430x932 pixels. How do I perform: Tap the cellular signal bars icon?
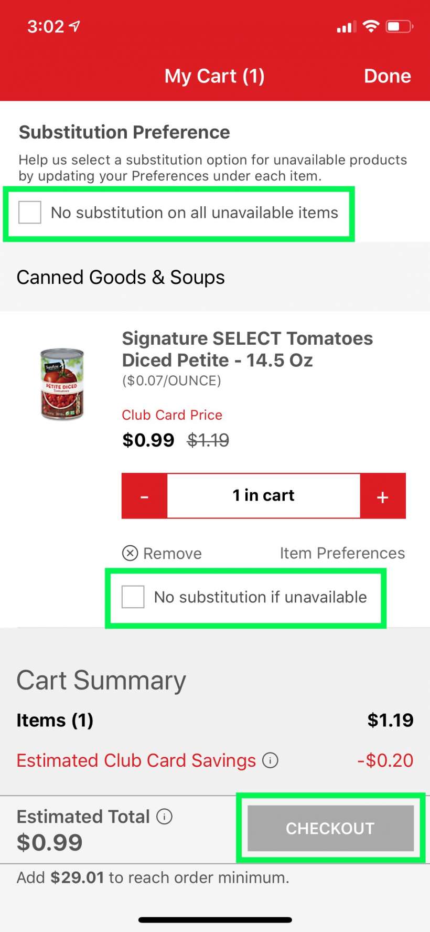click(x=346, y=26)
